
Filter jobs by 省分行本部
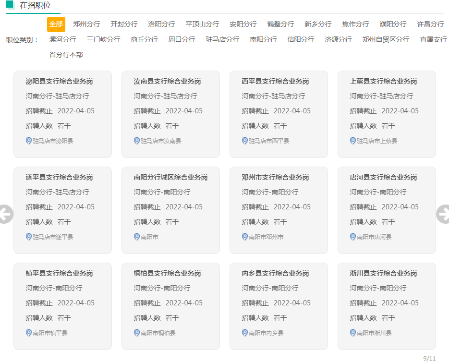(66, 55)
